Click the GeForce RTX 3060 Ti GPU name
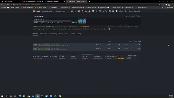Viewport: 174px width, 98px height. [44, 48]
